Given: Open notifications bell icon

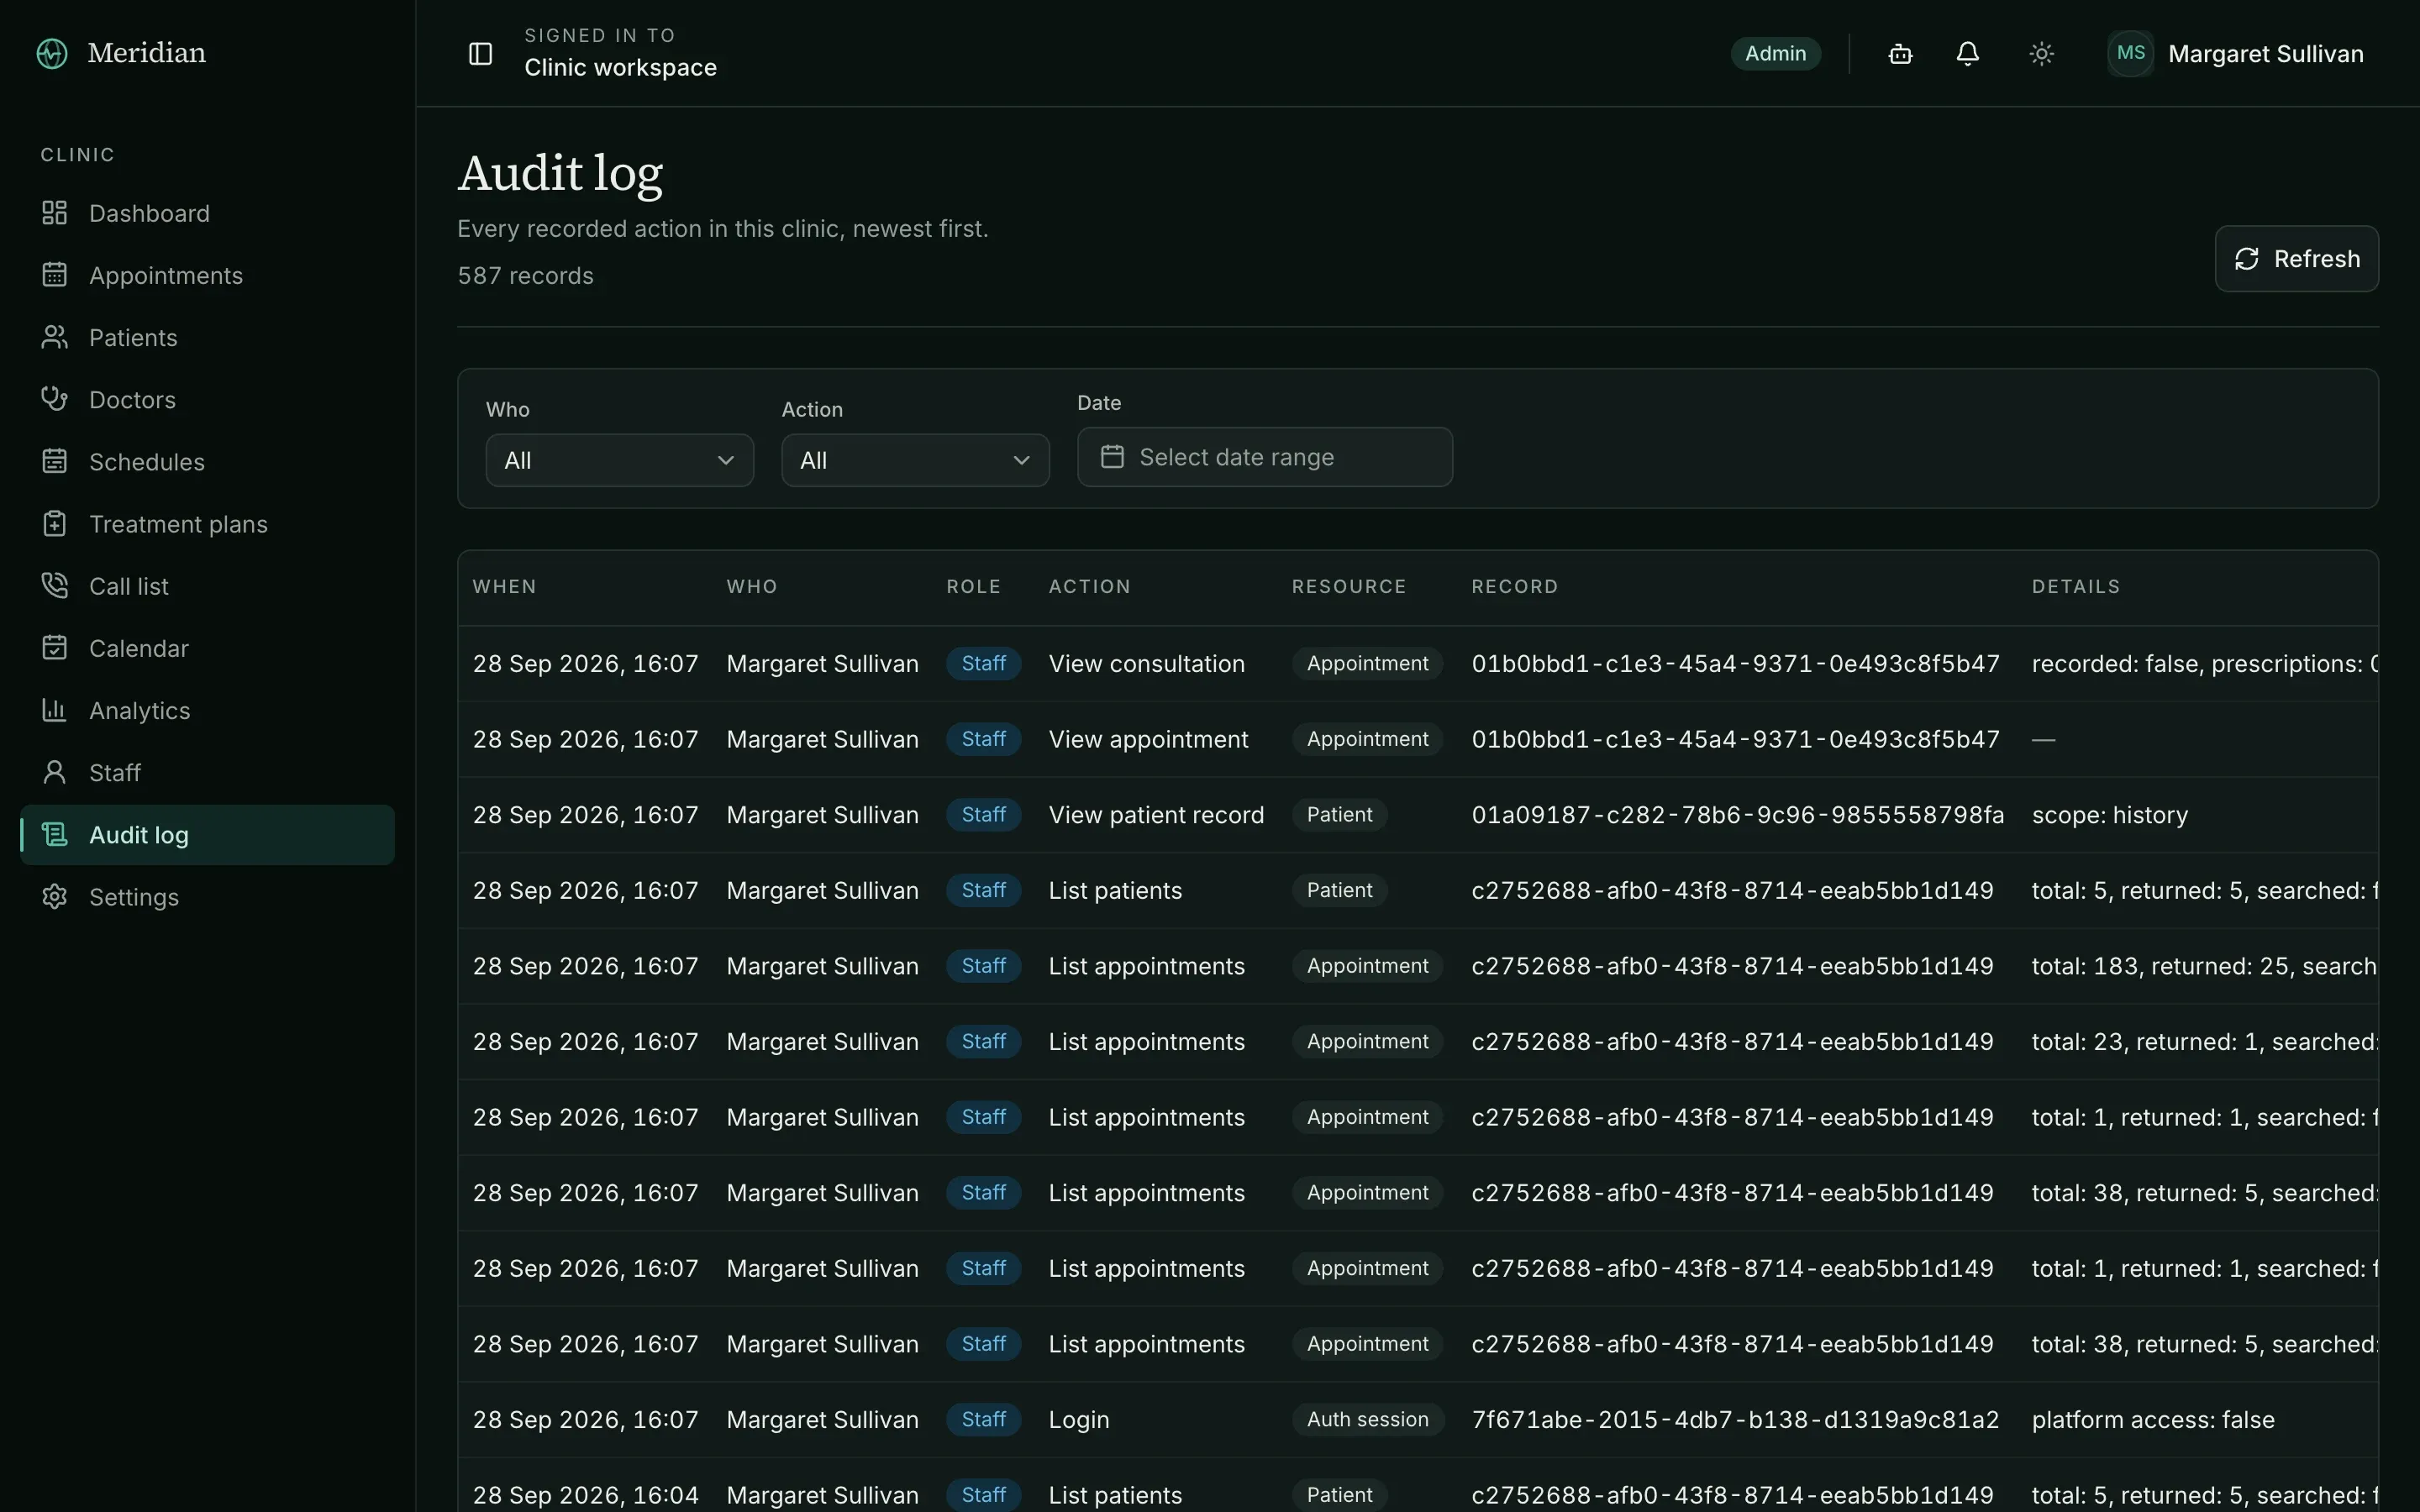Looking at the screenshot, I should [1967, 54].
